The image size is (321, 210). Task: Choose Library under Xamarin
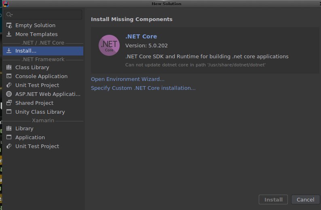coord(43,128)
